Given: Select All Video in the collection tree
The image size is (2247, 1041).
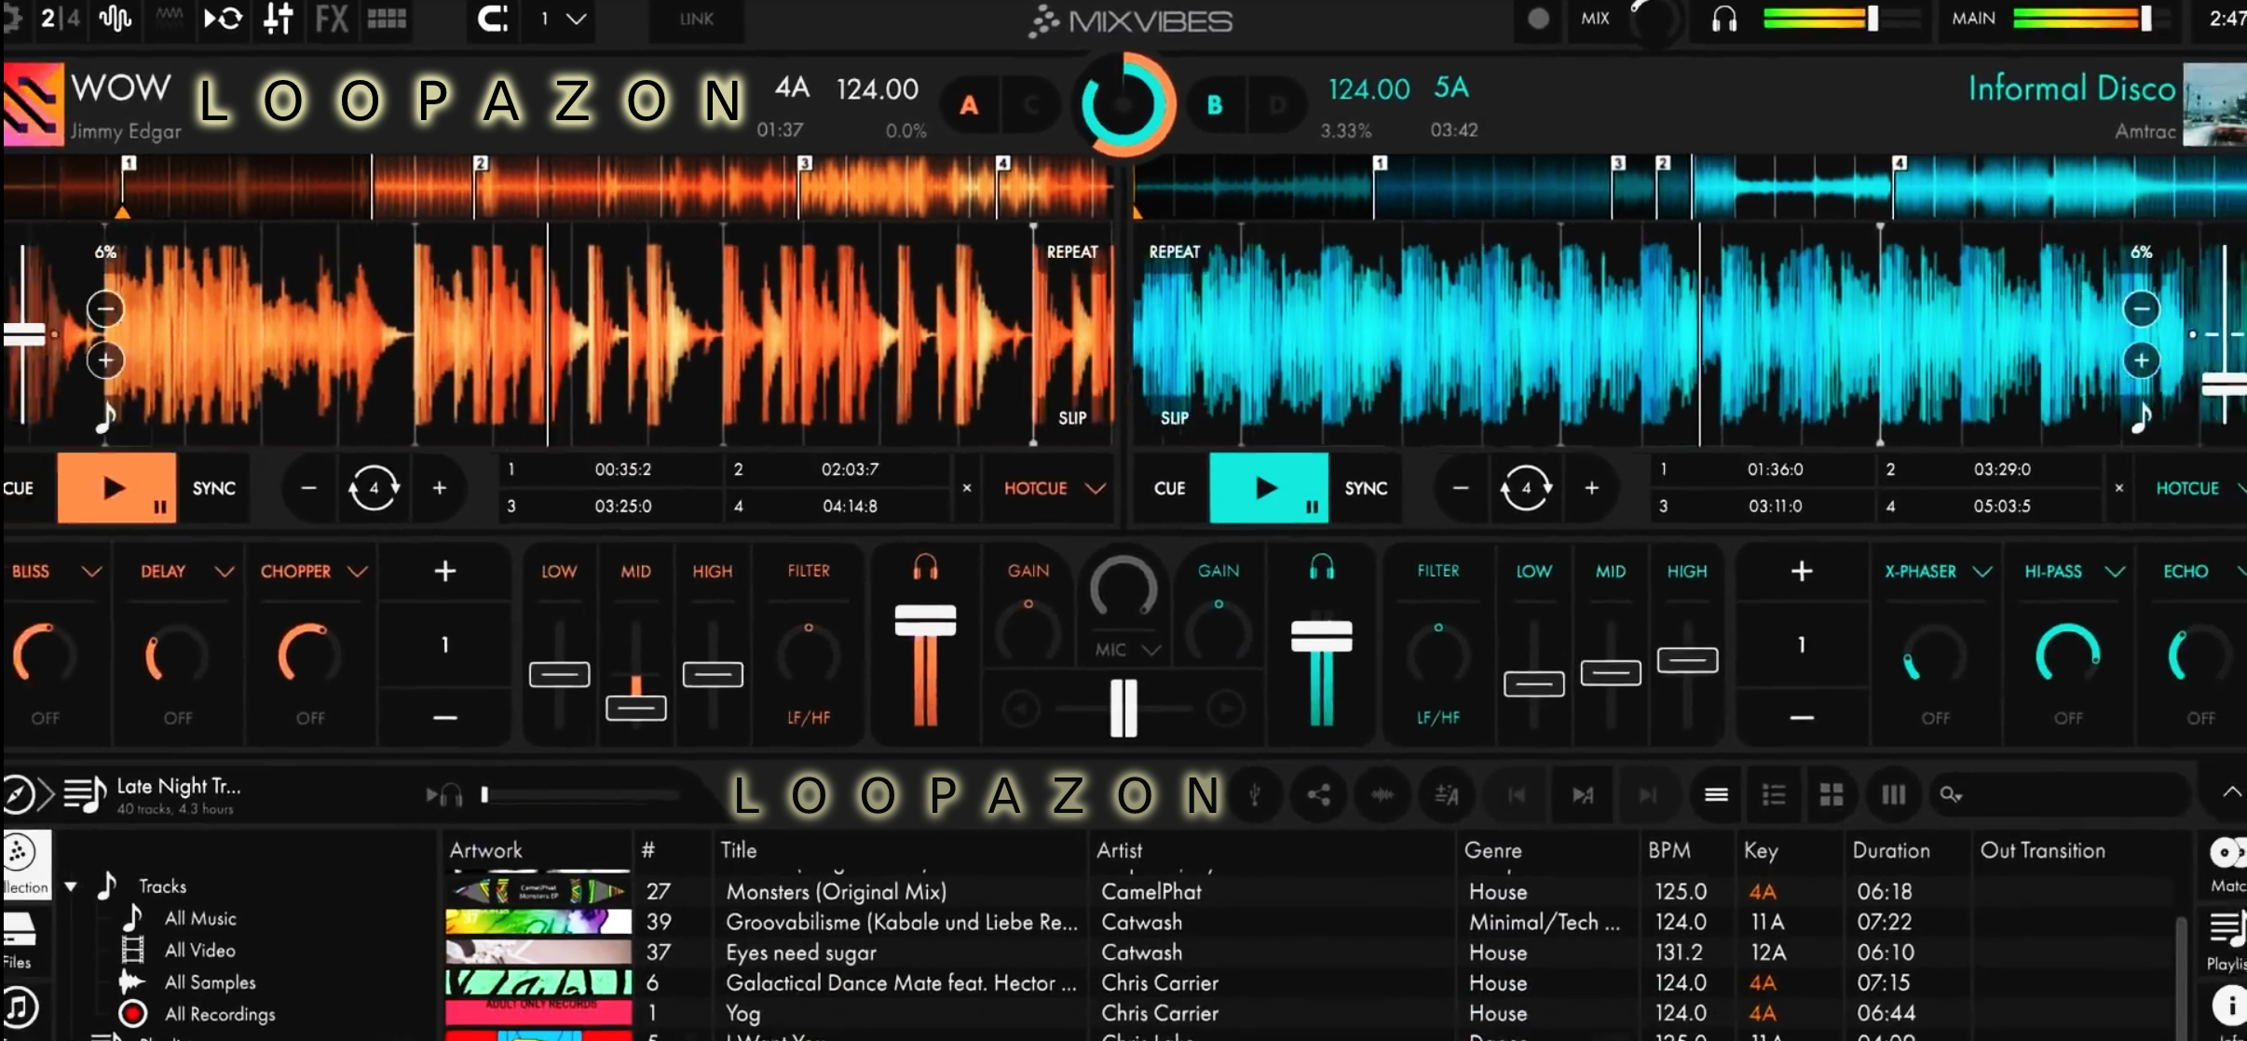Looking at the screenshot, I should (x=199, y=950).
